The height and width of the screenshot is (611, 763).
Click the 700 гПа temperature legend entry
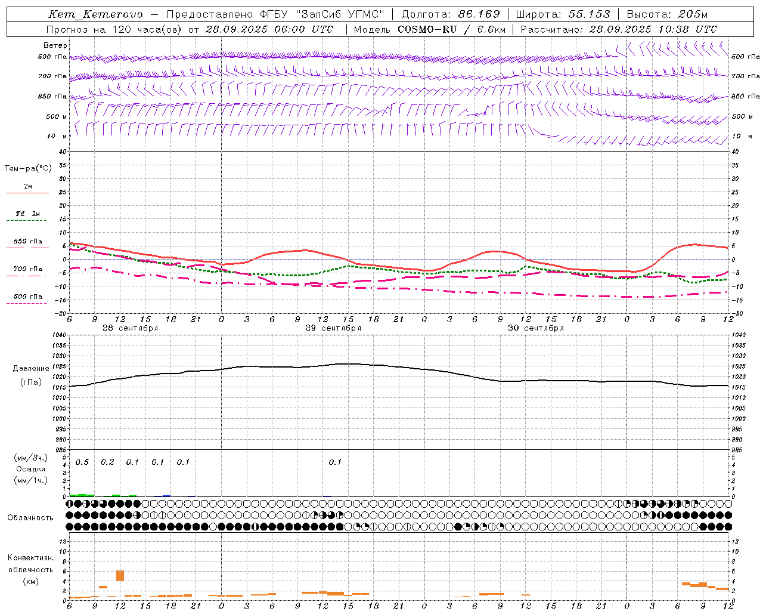coord(27,269)
